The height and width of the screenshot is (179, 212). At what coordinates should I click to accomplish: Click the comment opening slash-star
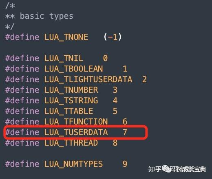10,6
